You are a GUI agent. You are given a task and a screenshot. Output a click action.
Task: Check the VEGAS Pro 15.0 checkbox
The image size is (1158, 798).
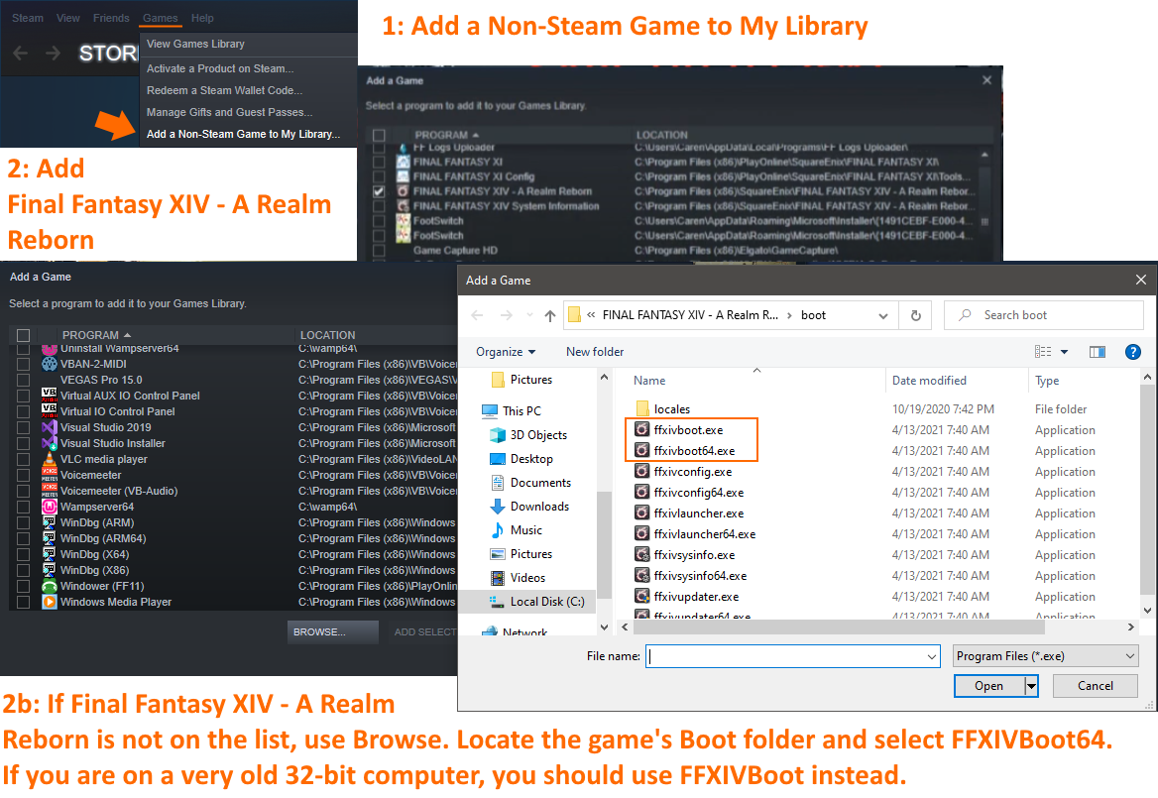(x=24, y=381)
